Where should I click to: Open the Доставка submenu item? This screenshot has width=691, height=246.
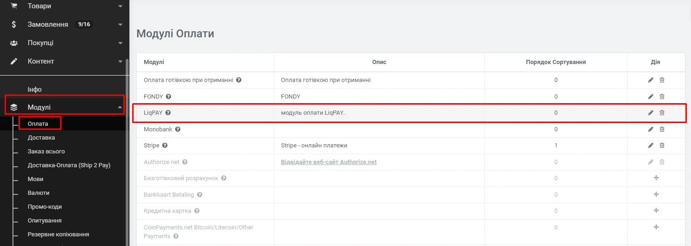pyautogui.click(x=41, y=137)
